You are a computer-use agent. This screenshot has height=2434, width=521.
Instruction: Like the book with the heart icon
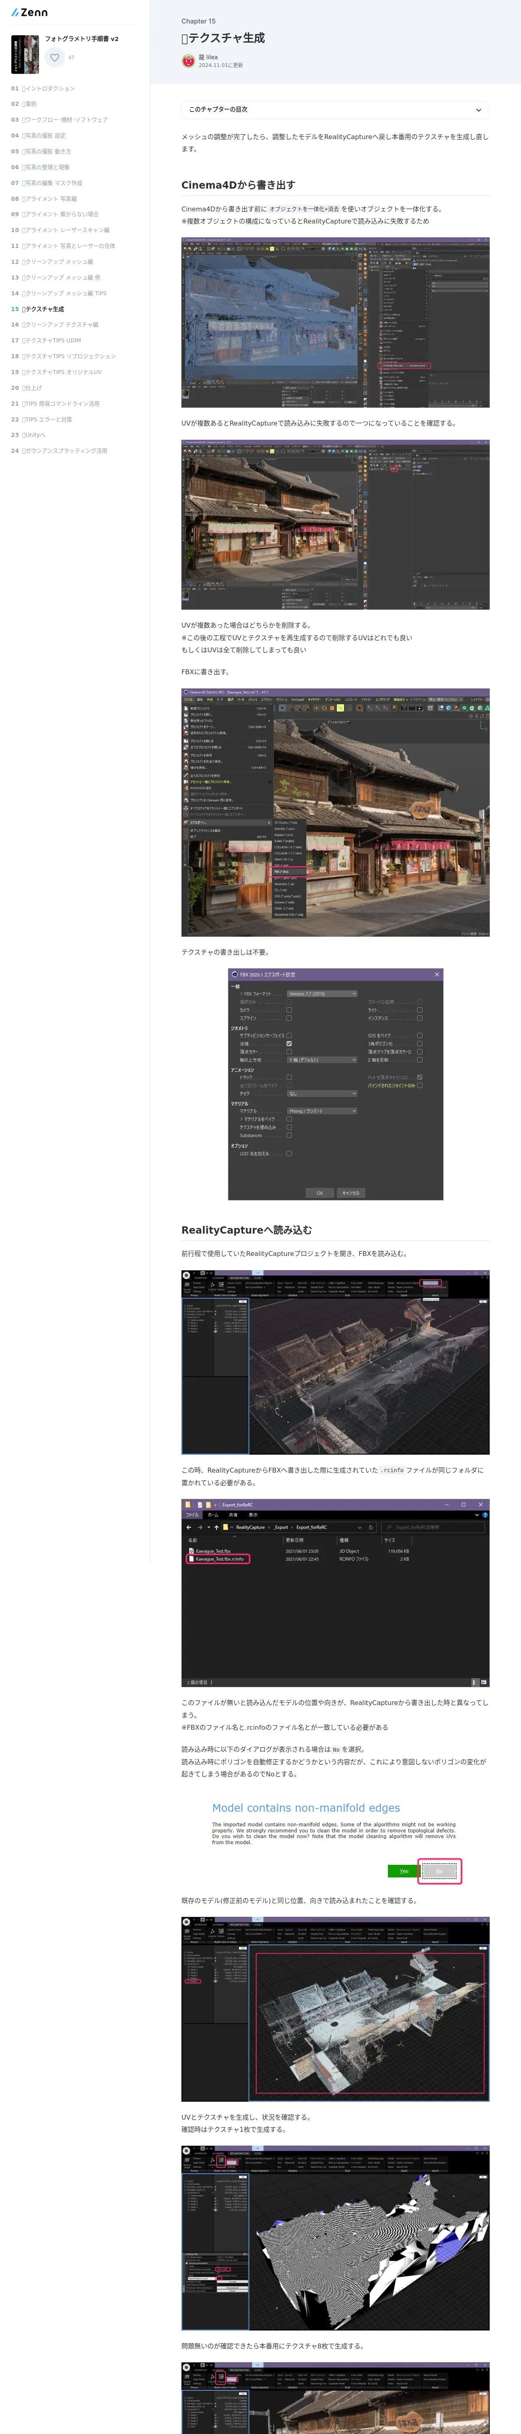(x=55, y=58)
